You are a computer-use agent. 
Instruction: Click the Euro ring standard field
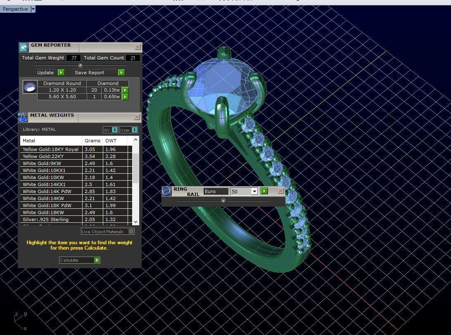click(216, 191)
